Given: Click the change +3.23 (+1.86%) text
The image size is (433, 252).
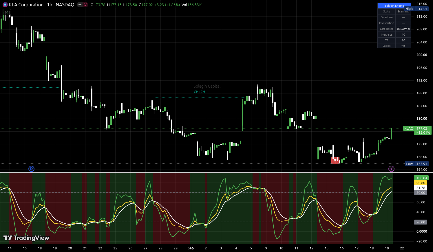Looking at the screenshot, I should tap(167, 5).
